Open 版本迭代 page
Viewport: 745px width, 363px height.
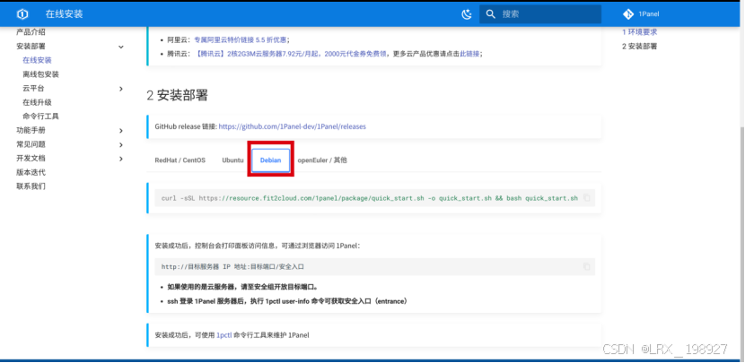pyautogui.click(x=31, y=172)
